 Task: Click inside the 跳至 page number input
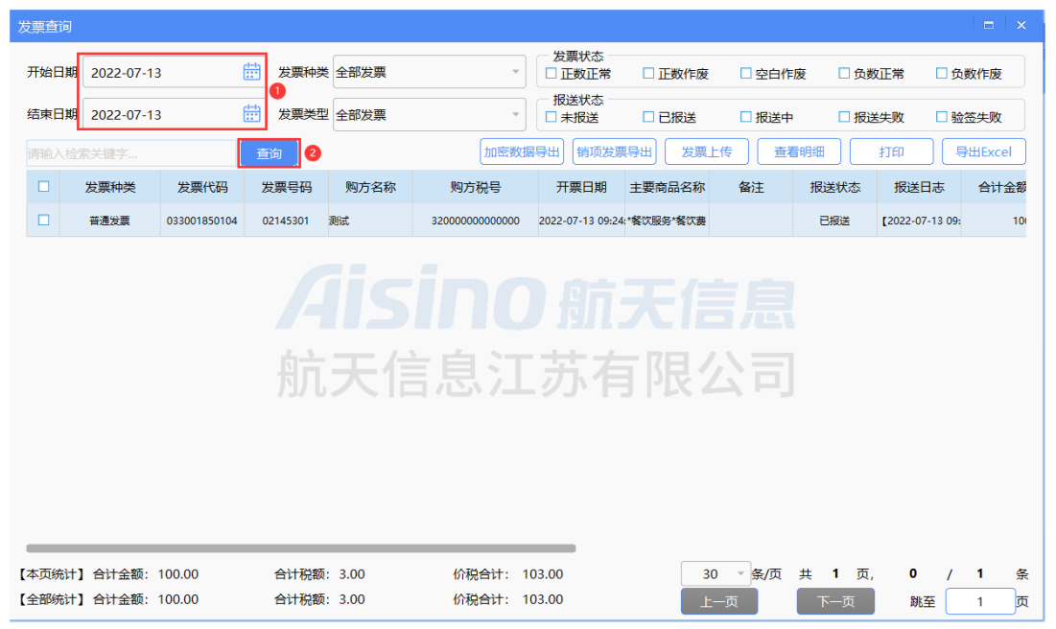coord(980,601)
